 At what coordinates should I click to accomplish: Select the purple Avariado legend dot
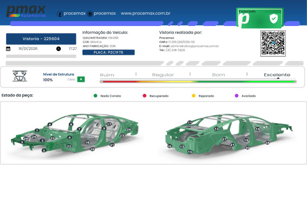(x=236, y=95)
